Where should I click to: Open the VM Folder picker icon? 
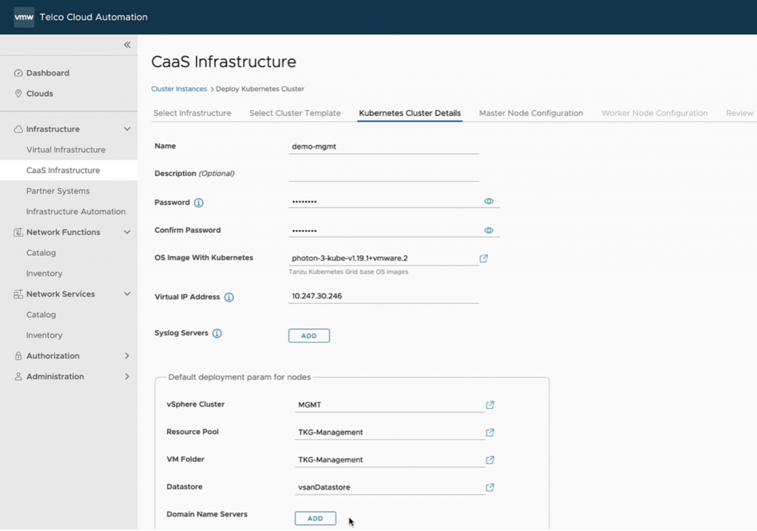point(489,460)
